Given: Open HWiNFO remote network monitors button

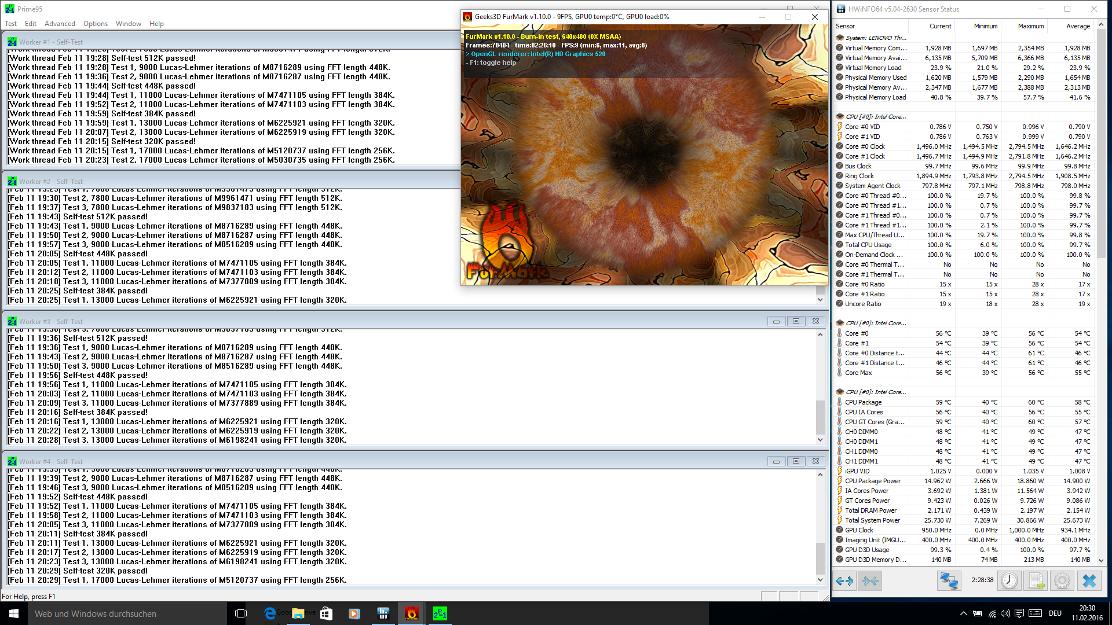Looking at the screenshot, I should (x=949, y=580).
